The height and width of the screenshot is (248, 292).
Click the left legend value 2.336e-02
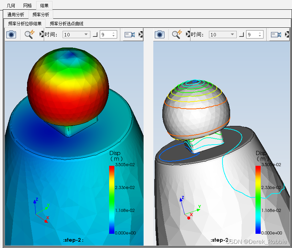tap(125, 187)
